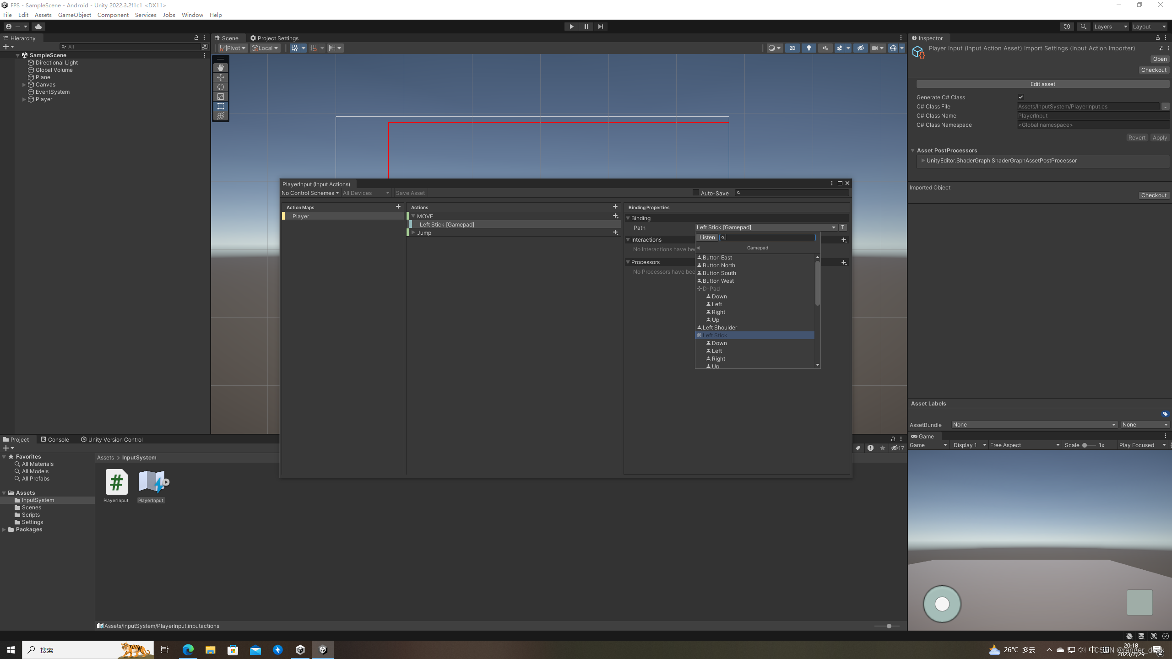
Task: Toggle 2D view mode in Scene
Action: click(792, 48)
